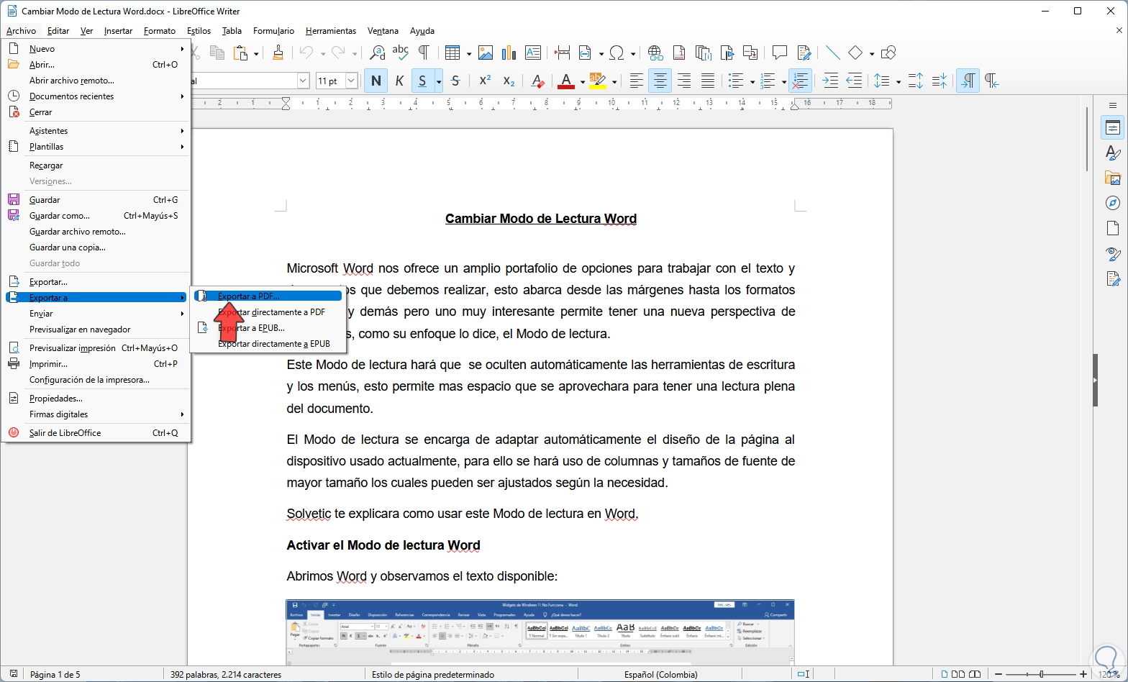Apply the red font color
Image resolution: width=1128 pixels, height=682 pixels.
[x=566, y=81]
